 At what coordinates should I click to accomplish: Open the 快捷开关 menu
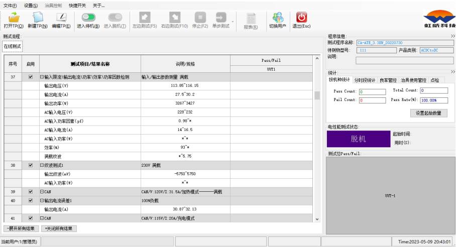[x=77, y=6]
